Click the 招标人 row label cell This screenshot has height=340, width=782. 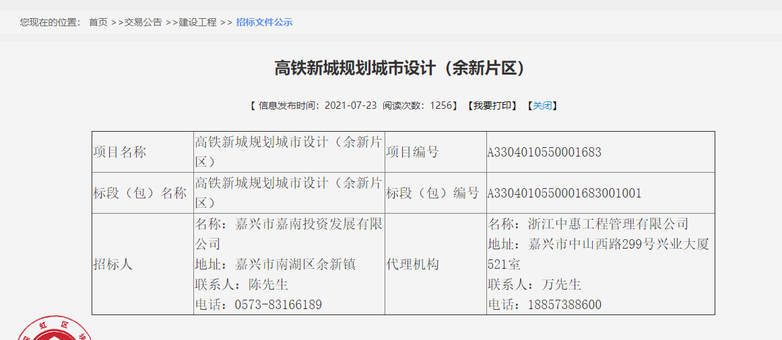tap(113, 264)
